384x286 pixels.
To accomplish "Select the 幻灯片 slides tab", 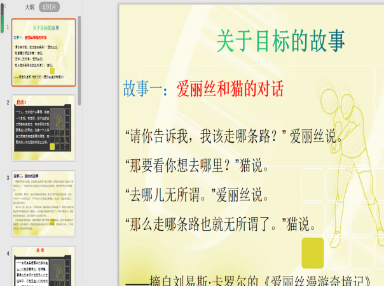I will pyautogui.click(x=50, y=8).
